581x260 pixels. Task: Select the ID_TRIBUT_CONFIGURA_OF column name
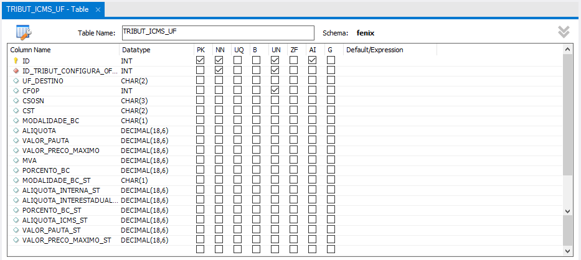pyautogui.click(x=70, y=70)
